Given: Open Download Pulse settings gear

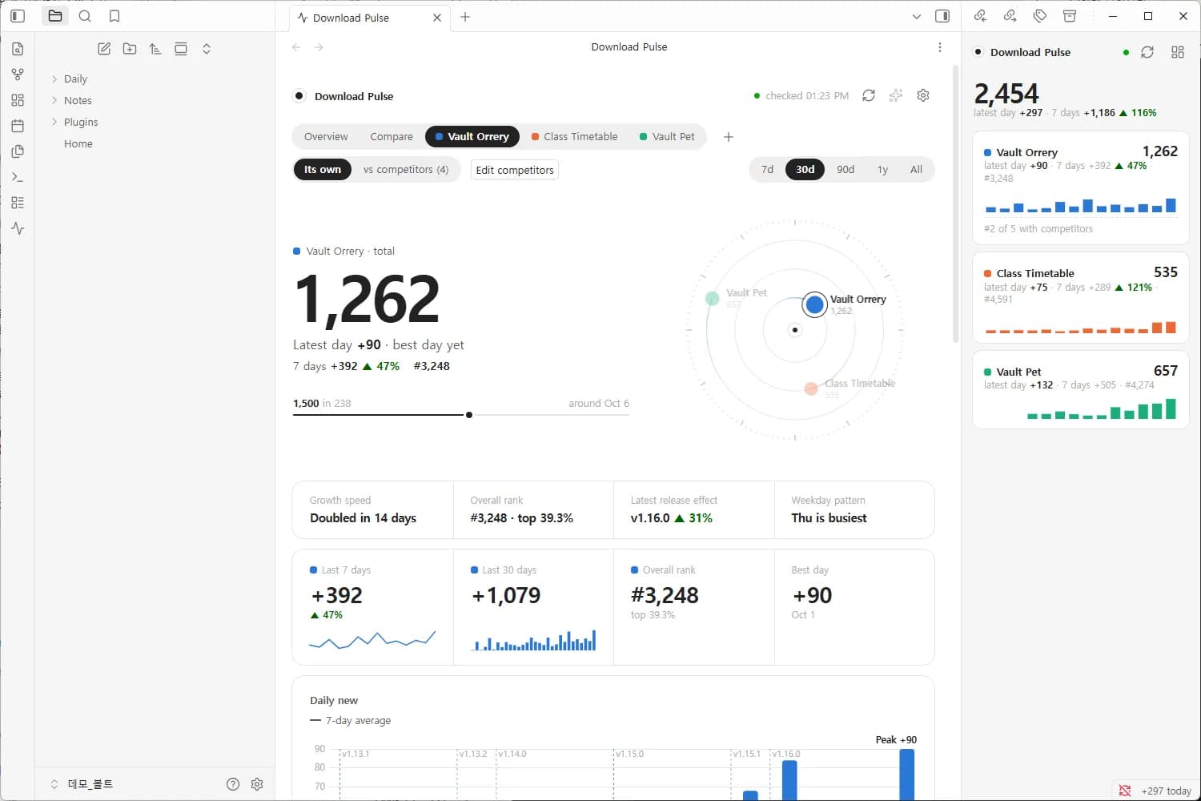Looking at the screenshot, I should [x=923, y=95].
